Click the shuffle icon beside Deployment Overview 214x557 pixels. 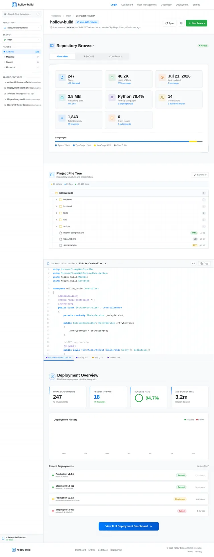click(52, 376)
